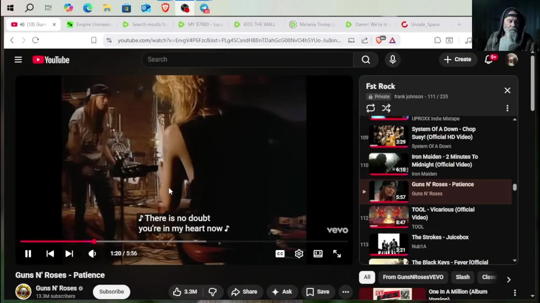
Task: Switch to Unsafe_Space tab
Action: point(423,24)
